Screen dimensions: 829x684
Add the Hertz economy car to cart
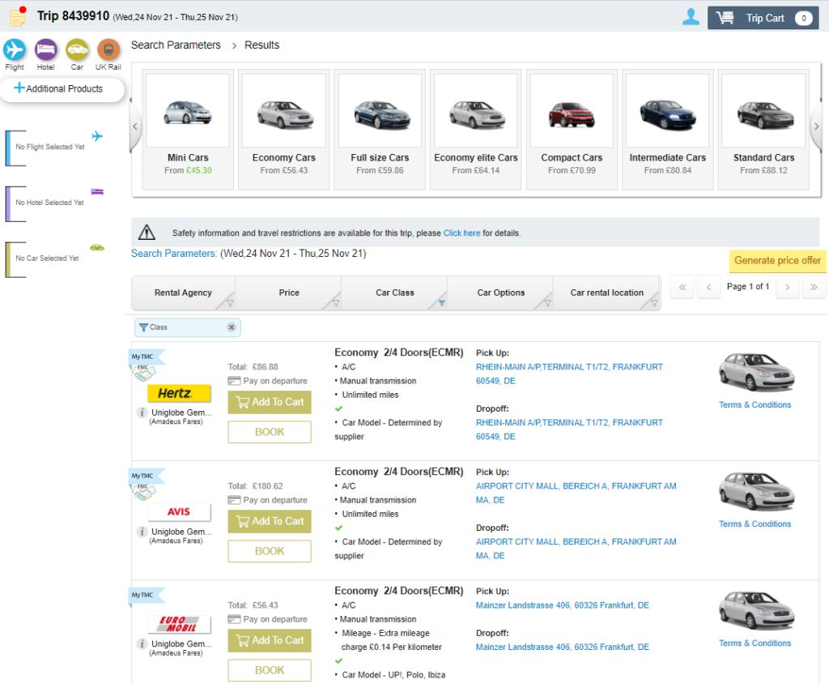click(270, 402)
